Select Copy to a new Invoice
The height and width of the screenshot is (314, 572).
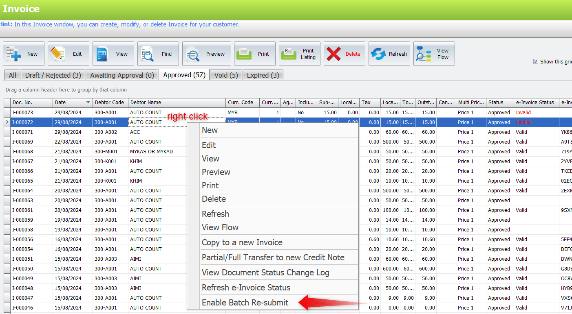tap(273, 242)
